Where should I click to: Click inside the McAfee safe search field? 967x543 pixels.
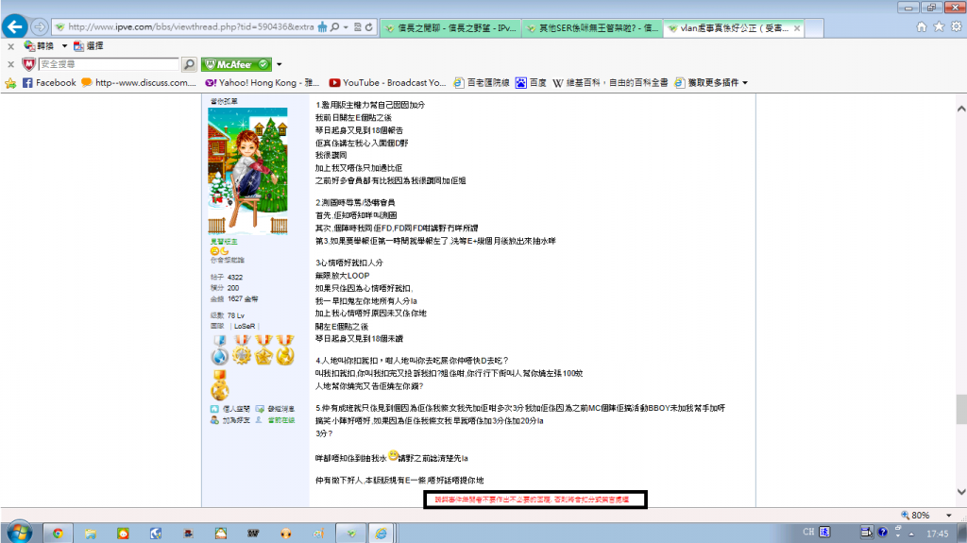108,64
